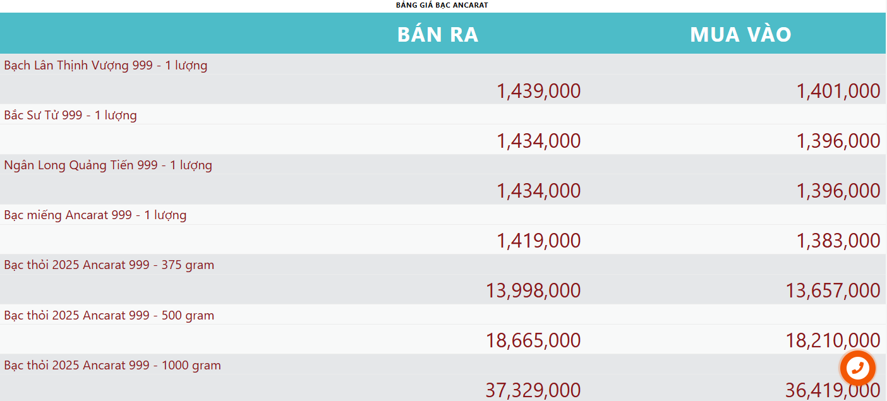Select Bắc Sư Tử 999 product name
Screen dimensions: 887x401
tap(70, 115)
